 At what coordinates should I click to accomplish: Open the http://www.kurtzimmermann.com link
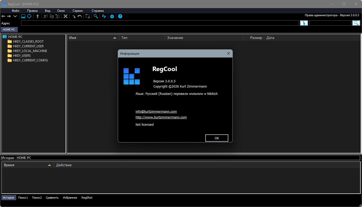tap(161, 117)
